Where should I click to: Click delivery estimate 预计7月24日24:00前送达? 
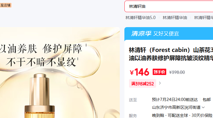coord(175,100)
